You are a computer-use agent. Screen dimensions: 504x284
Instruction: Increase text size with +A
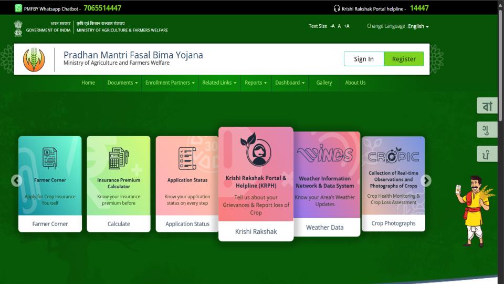click(346, 26)
